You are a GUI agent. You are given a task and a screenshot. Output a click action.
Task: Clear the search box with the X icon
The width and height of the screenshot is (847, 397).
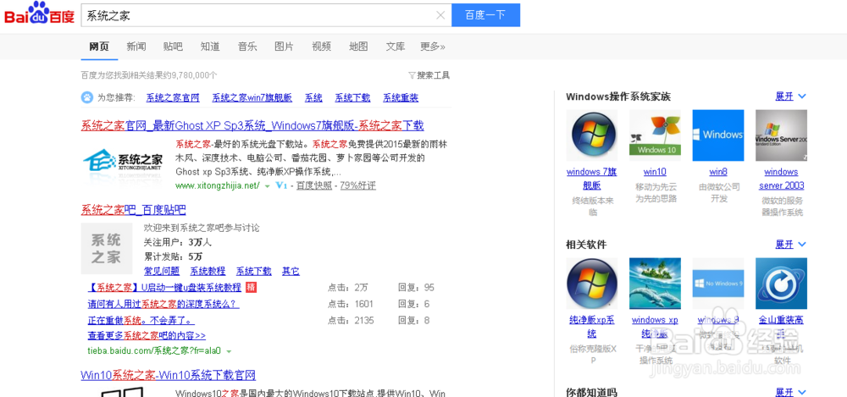440,15
